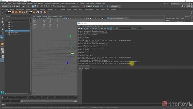
Task: Click the redo arrow on status line
Action: click(x=24, y=6)
